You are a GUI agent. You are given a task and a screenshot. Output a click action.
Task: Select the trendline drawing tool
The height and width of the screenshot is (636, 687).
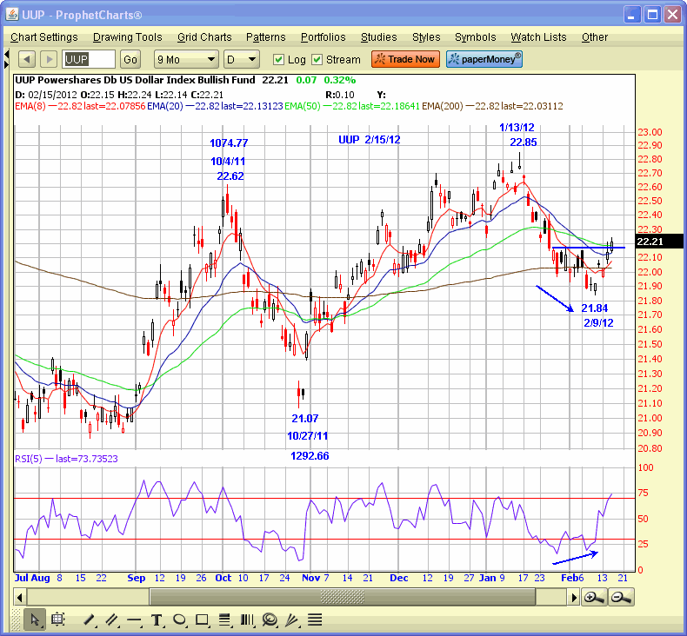89,619
